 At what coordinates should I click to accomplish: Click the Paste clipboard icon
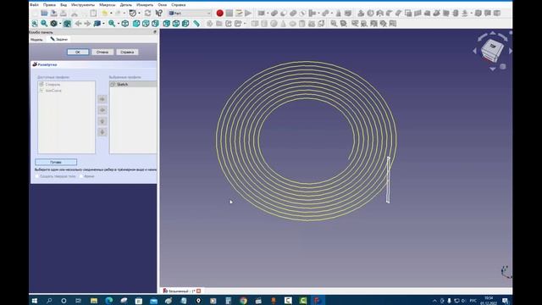[x=93, y=14]
